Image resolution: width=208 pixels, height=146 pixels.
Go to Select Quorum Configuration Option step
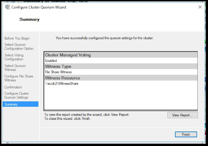(x=19, y=47)
